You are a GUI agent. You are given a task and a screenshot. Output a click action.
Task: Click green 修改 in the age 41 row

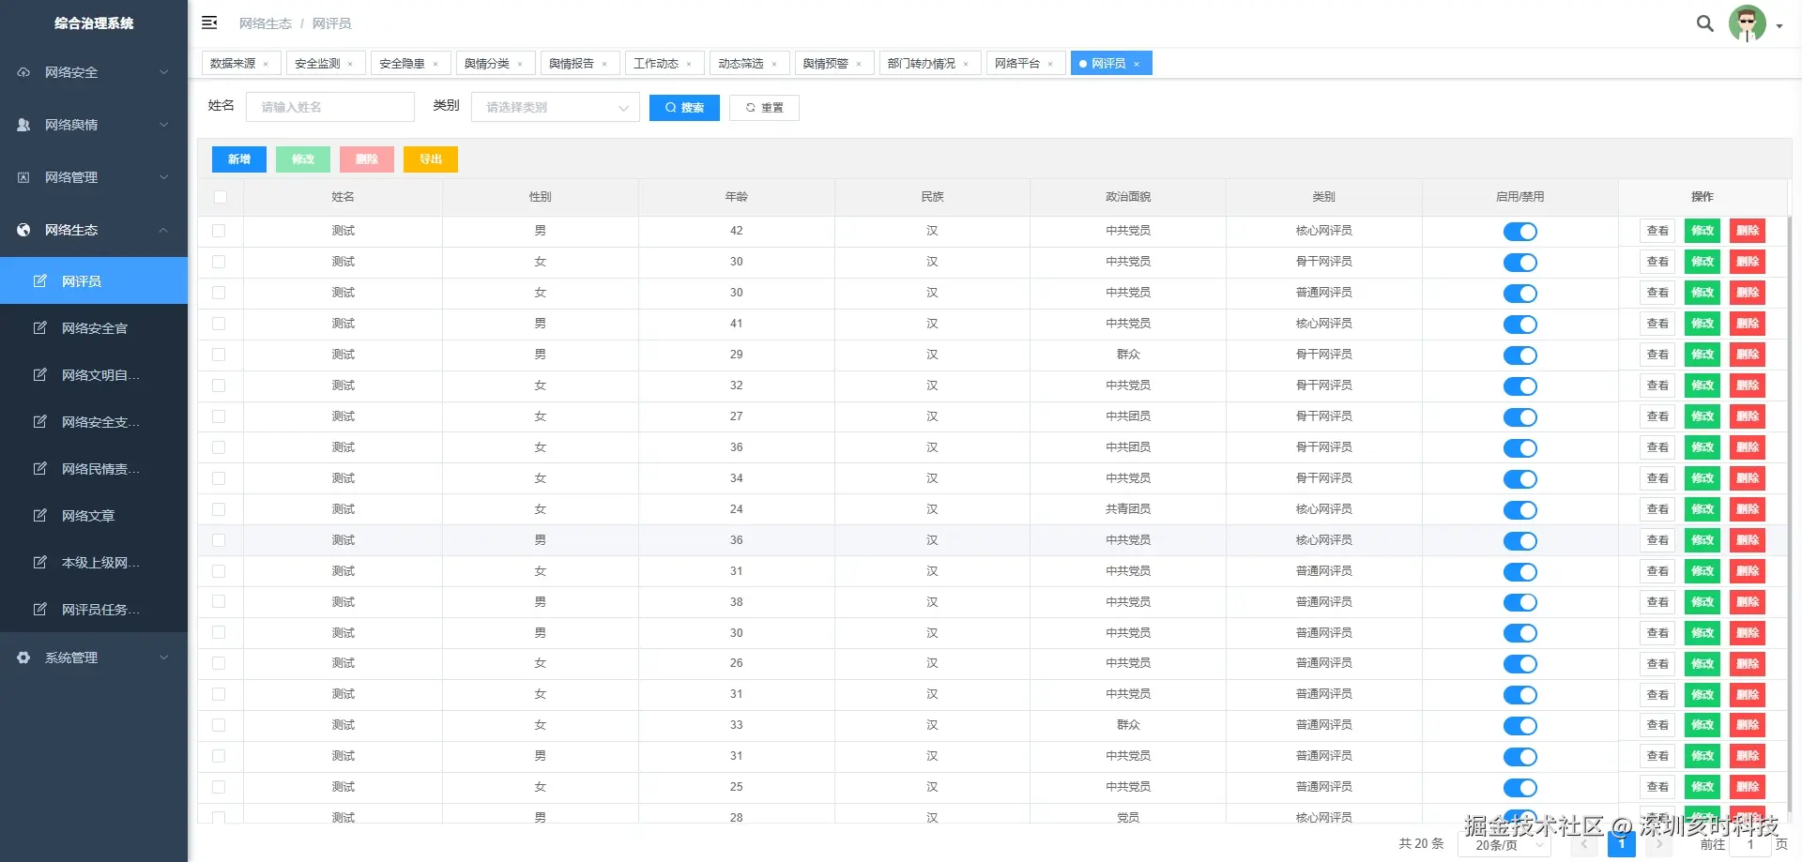[1703, 324]
